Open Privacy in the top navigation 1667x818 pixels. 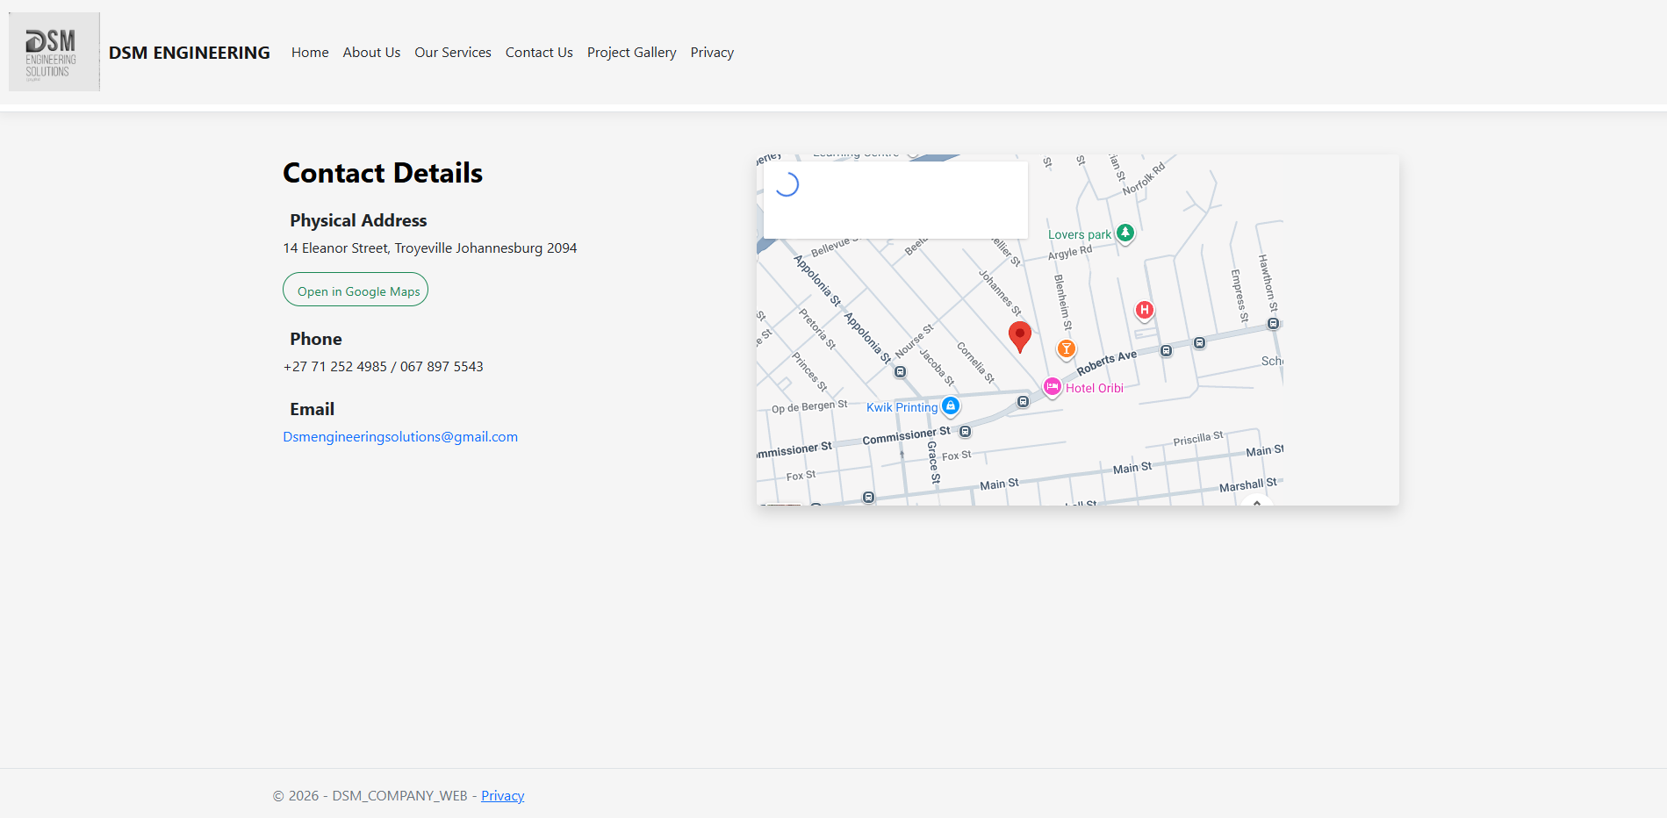coord(712,53)
